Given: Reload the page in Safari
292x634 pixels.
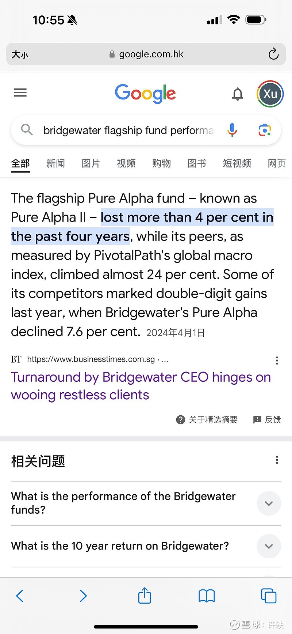Looking at the screenshot, I should pos(273,54).
